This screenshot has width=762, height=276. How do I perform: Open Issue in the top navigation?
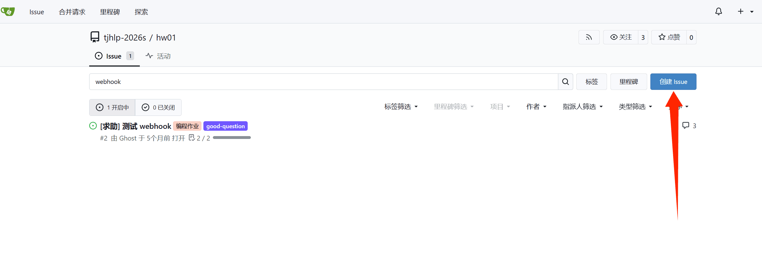tap(37, 12)
